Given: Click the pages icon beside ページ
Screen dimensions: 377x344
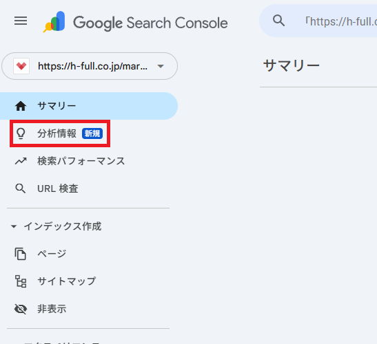Looking at the screenshot, I should point(21,254).
